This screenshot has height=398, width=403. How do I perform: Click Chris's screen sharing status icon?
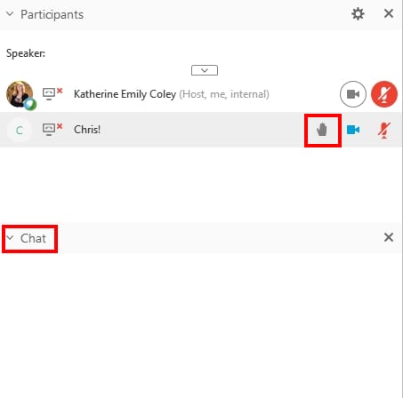[52, 130]
